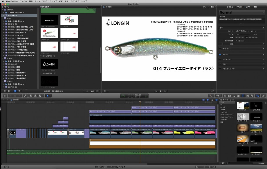Viewport: 267px width, 169px height.
Task: Go to the next edit point
Action: click(x=165, y=91)
